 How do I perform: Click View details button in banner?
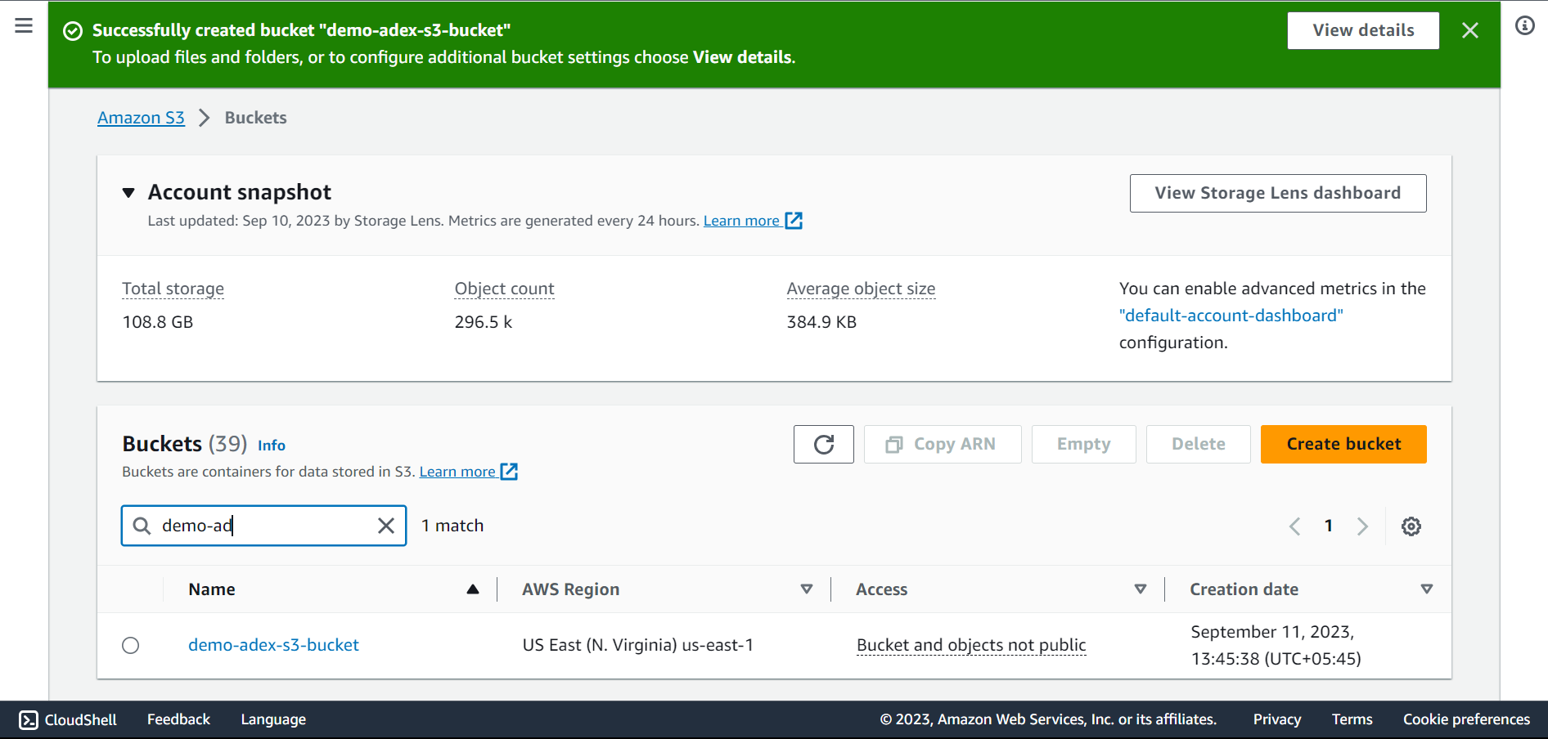1363,30
